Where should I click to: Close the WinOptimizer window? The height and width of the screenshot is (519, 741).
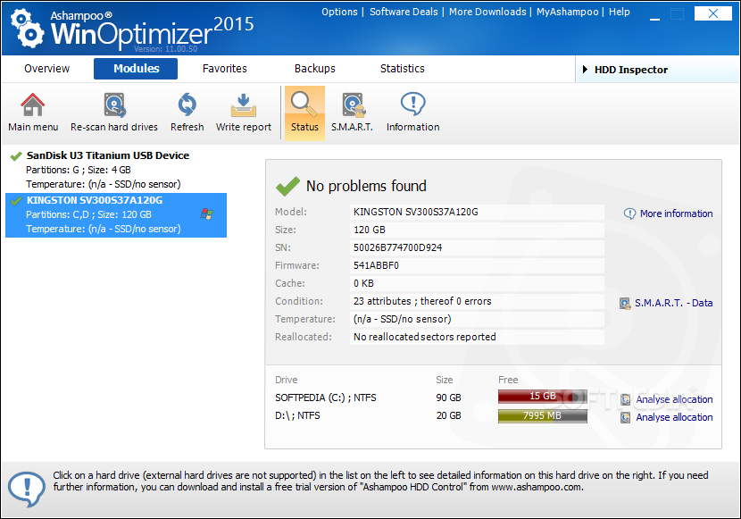click(712, 13)
